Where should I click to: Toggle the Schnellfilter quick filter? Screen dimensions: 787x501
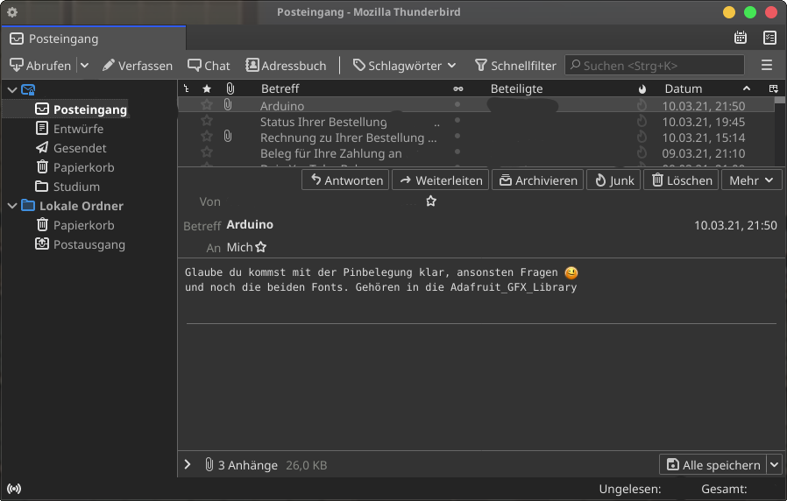click(515, 65)
